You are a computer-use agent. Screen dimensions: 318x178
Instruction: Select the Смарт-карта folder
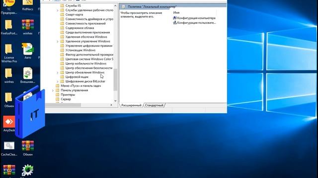72,14
